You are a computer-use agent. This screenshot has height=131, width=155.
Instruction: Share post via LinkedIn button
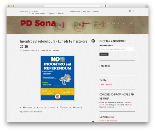pyautogui.click(x=64, y=107)
